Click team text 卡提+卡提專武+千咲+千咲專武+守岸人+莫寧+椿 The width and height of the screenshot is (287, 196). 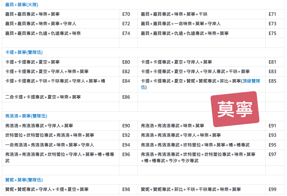tap(55, 81)
